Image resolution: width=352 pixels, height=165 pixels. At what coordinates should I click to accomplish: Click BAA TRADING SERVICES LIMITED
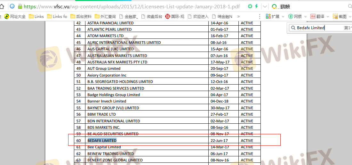point(116,88)
